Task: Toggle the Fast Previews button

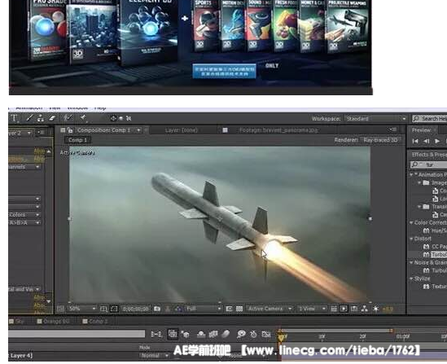Action: [344, 309]
